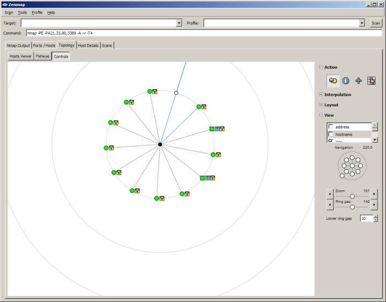This screenshot has width=386, height=302.
Task: Click left-side circle of Navigation widget
Action: [344, 166]
